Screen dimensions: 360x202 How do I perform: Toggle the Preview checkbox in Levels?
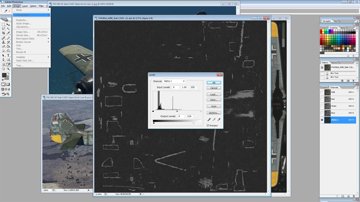pos(208,125)
